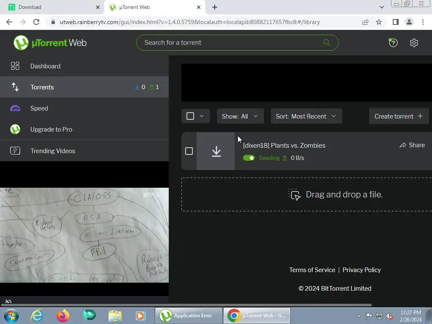The height and width of the screenshot is (324, 432).
Task: Unmute the video ad mute icon
Action: [x=8, y=301]
